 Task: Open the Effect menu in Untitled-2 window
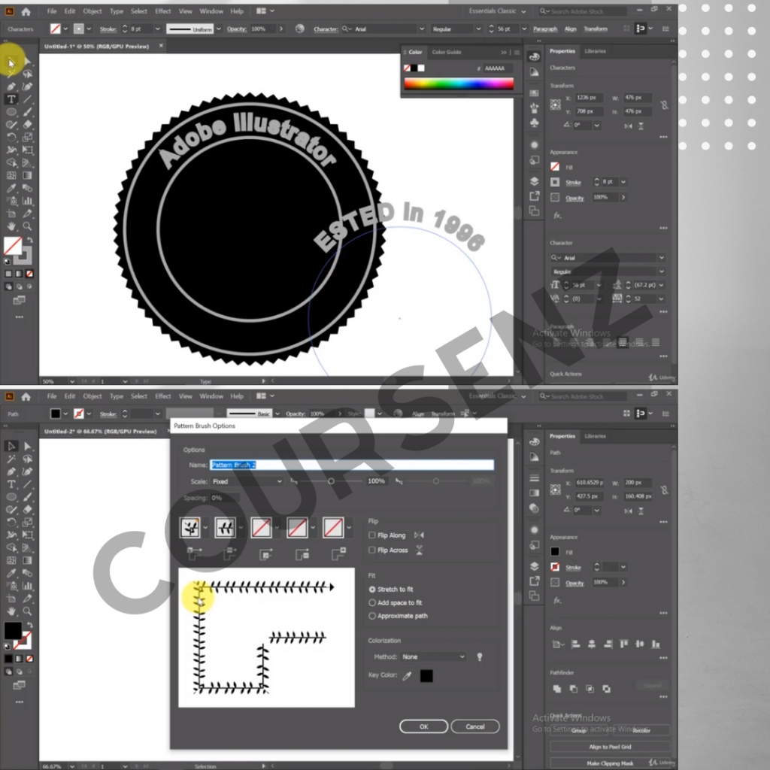pyautogui.click(x=162, y=396)
